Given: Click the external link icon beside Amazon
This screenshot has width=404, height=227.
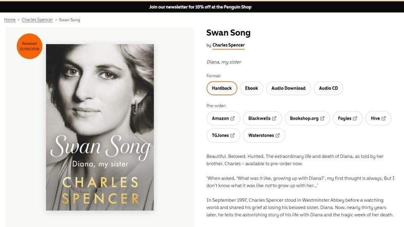Looking at the screenshot, I should pos(232,119).
